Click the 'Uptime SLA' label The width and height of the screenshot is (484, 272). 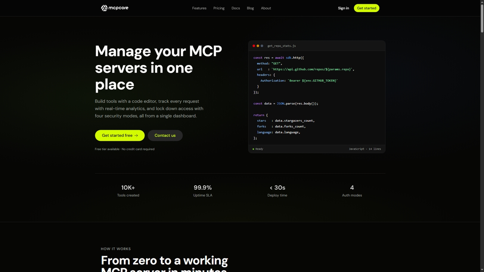[203, 195]
